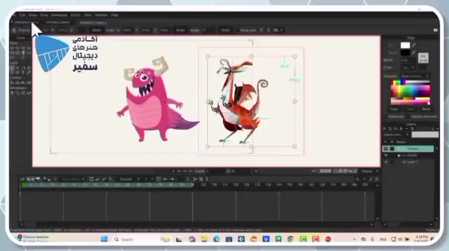Click the panel toggle icon at the top right
This screenshot has width=449, height=251.
pyautogui.click(x=435, y=30)
